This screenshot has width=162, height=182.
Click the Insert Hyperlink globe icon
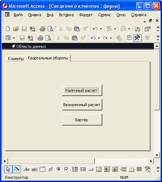click(119, 38)
